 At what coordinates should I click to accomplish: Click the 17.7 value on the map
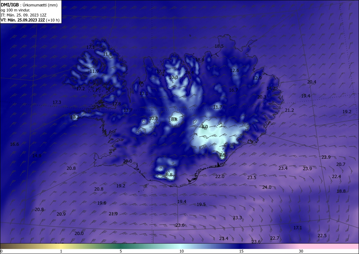click(160, 72)
